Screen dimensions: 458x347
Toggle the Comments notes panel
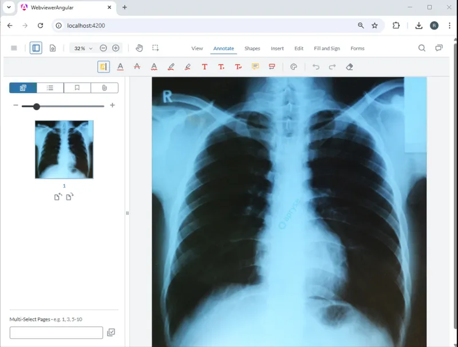(x=439, y=49)
